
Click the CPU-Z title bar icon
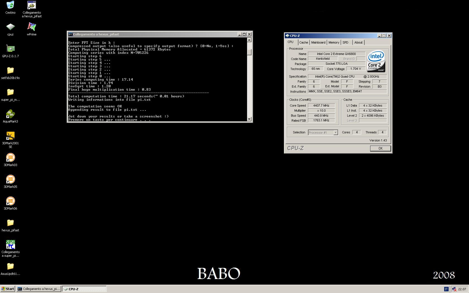[287, 35]
